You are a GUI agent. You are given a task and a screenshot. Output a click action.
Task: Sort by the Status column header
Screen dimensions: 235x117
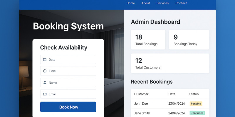(194, 94)
